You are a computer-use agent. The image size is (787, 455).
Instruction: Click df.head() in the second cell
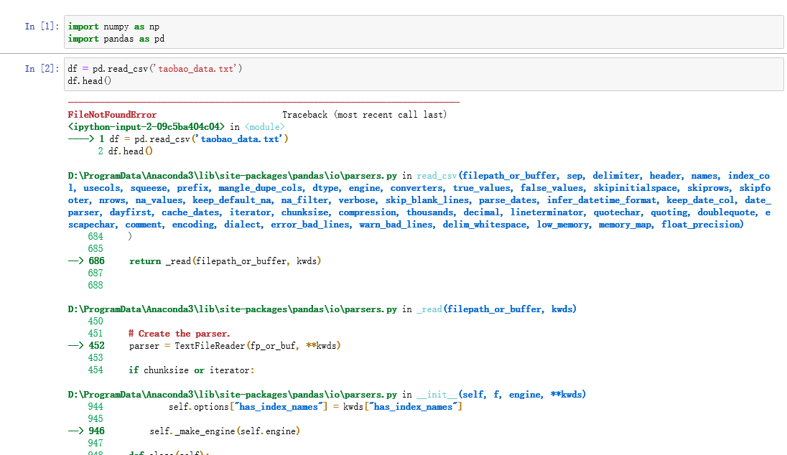[90, 81]
